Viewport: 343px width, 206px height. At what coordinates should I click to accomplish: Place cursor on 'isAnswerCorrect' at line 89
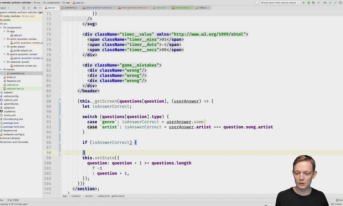pyautogui.click(x=111, y=106)
